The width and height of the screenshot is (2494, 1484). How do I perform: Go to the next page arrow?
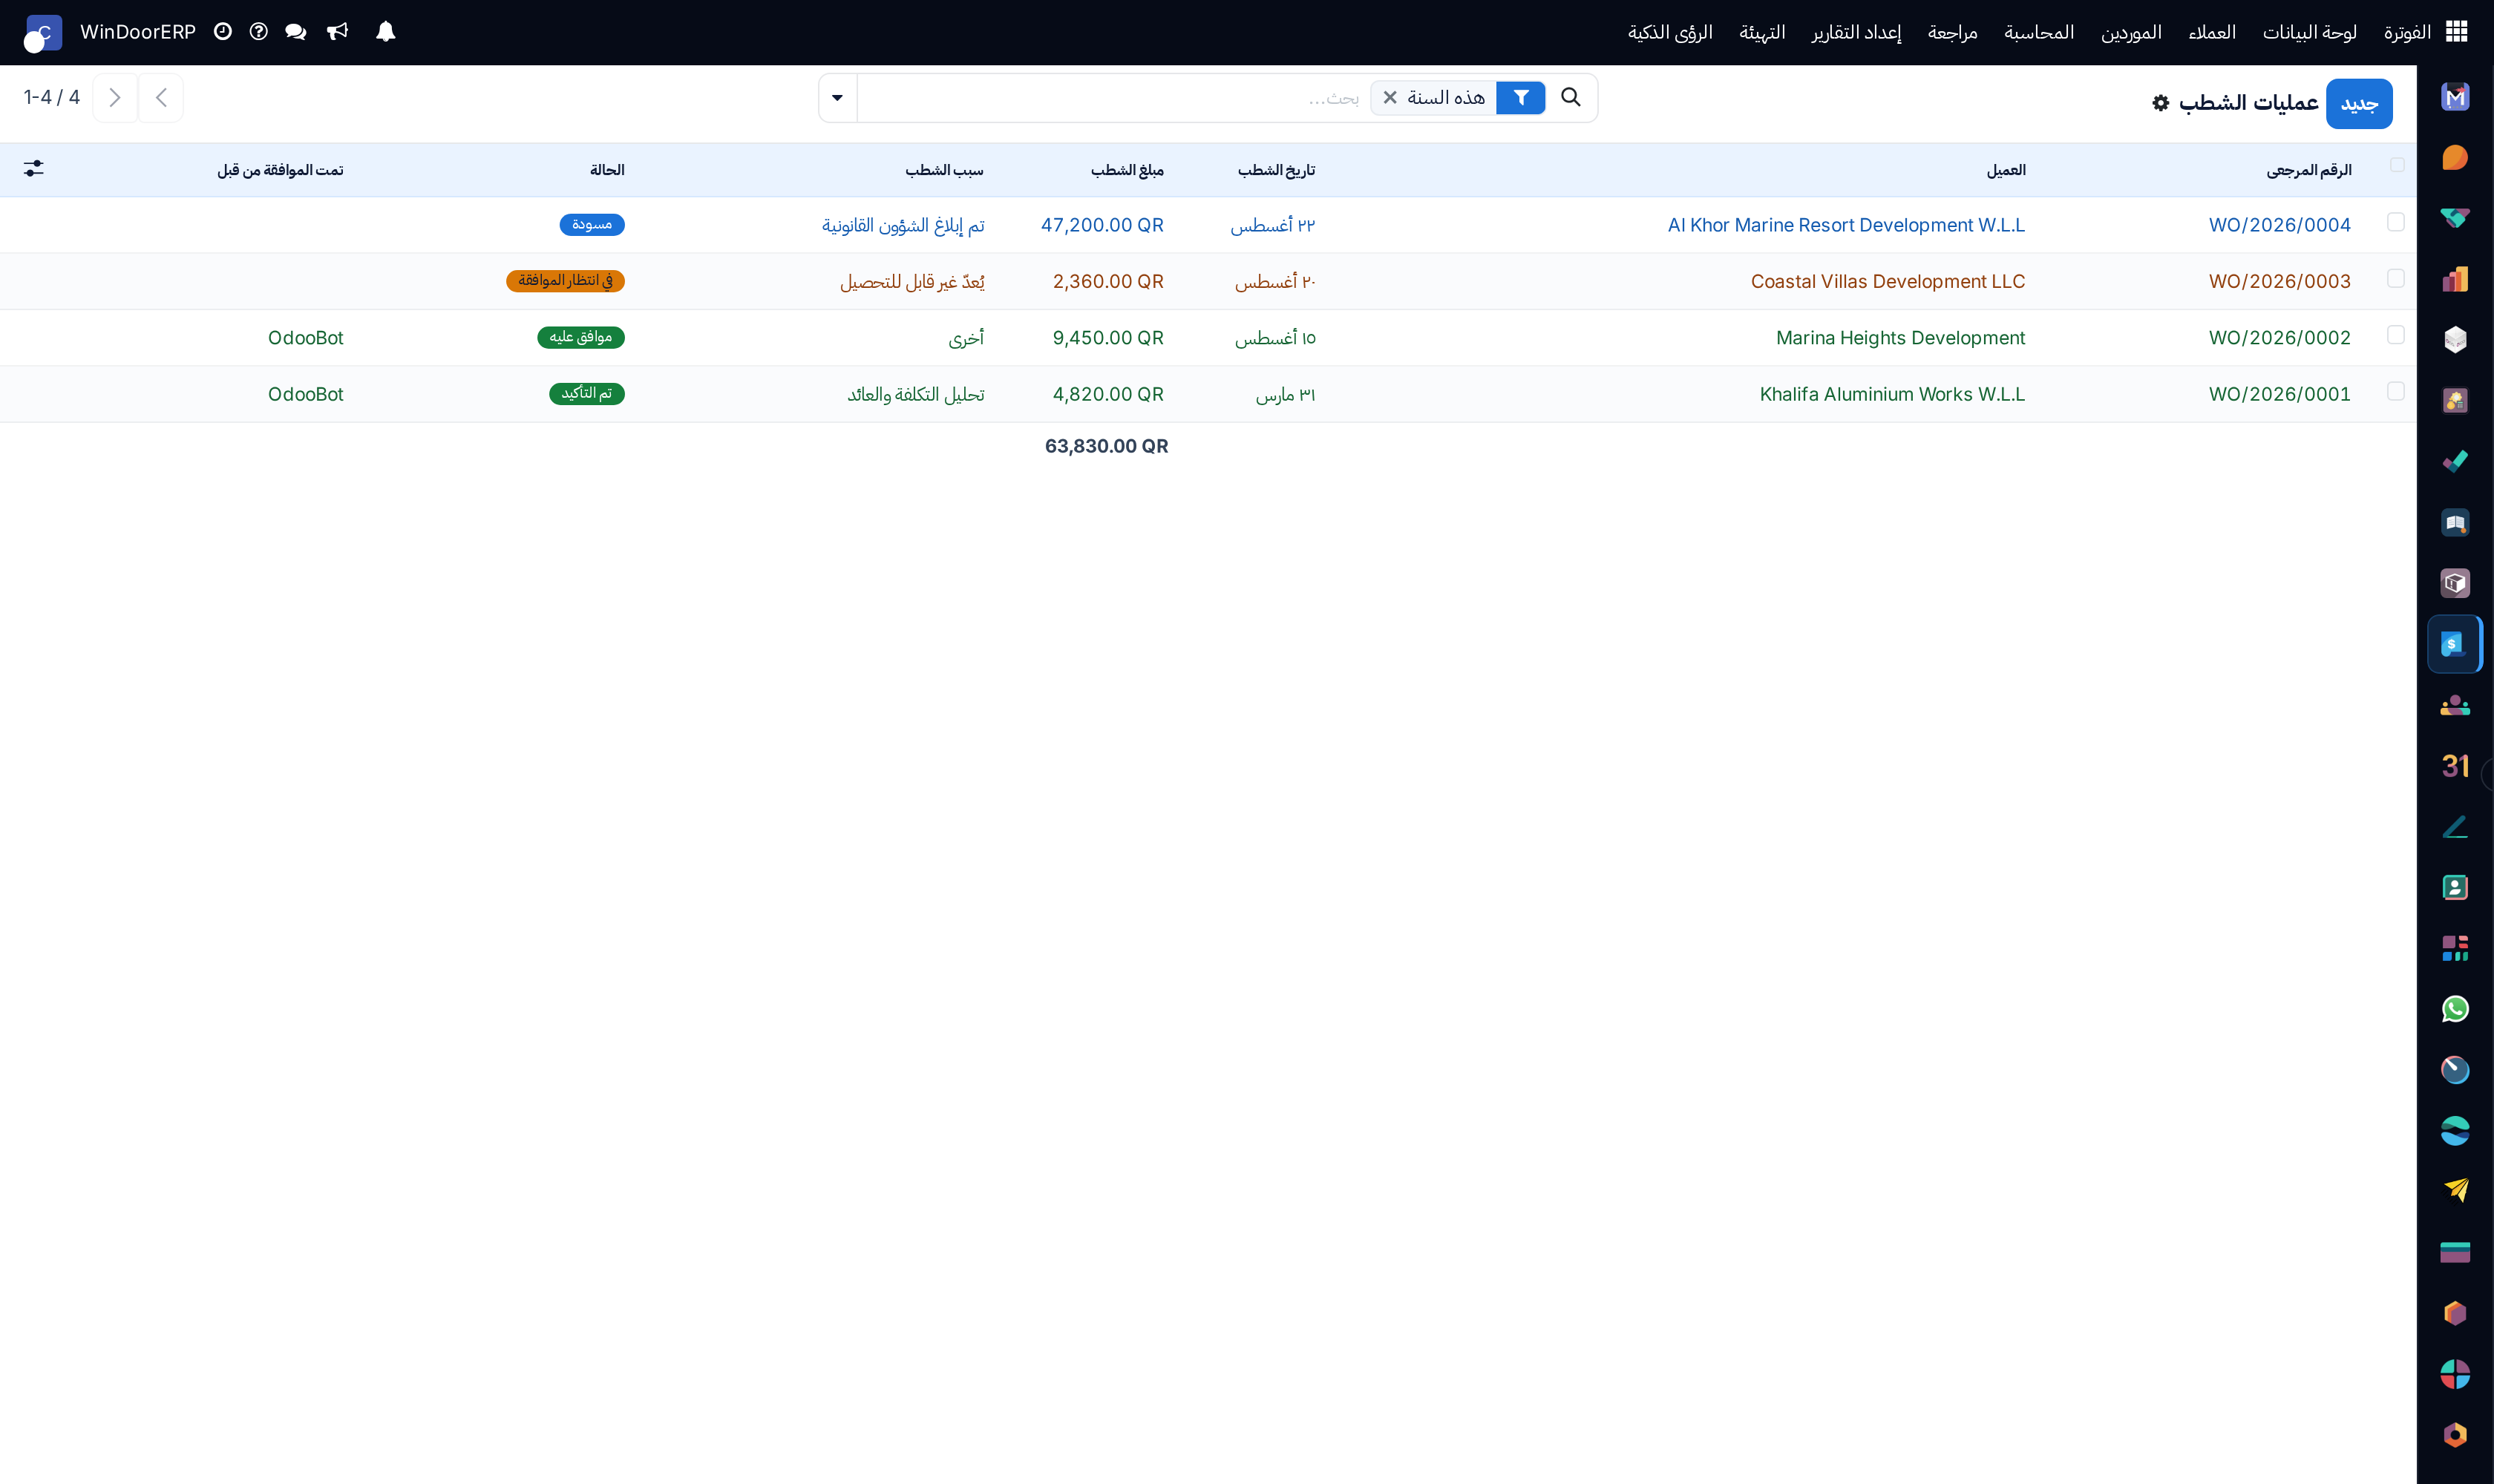(115, 98)
